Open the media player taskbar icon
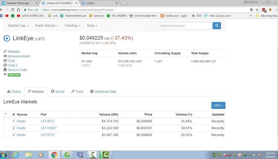 click(41, 155)
